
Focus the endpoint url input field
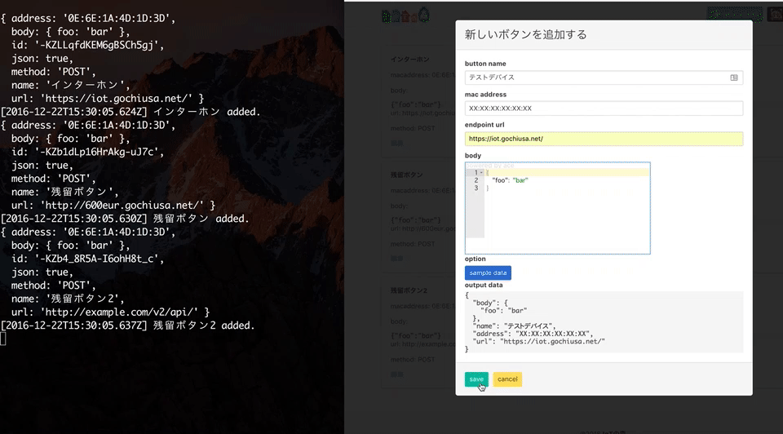point(604,139)
